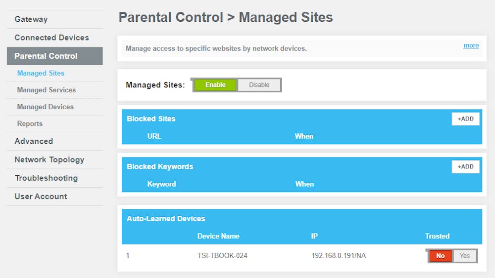This screenshot has height=278, width=495.
Task: Enable Managed Sites
Action: pos(215,85)
